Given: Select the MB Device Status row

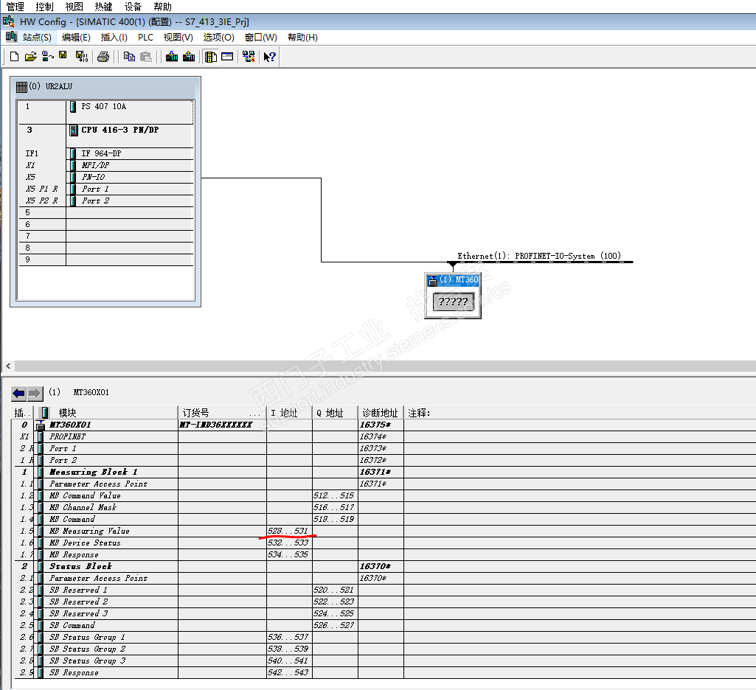Looking at the screenshot, I should [384, 543].
